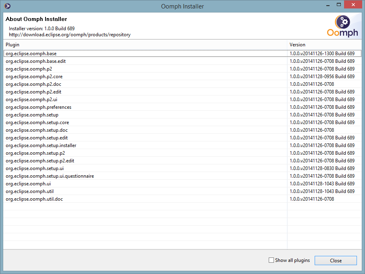Open the download.eclipse.org repository URL

click(70, 35)
